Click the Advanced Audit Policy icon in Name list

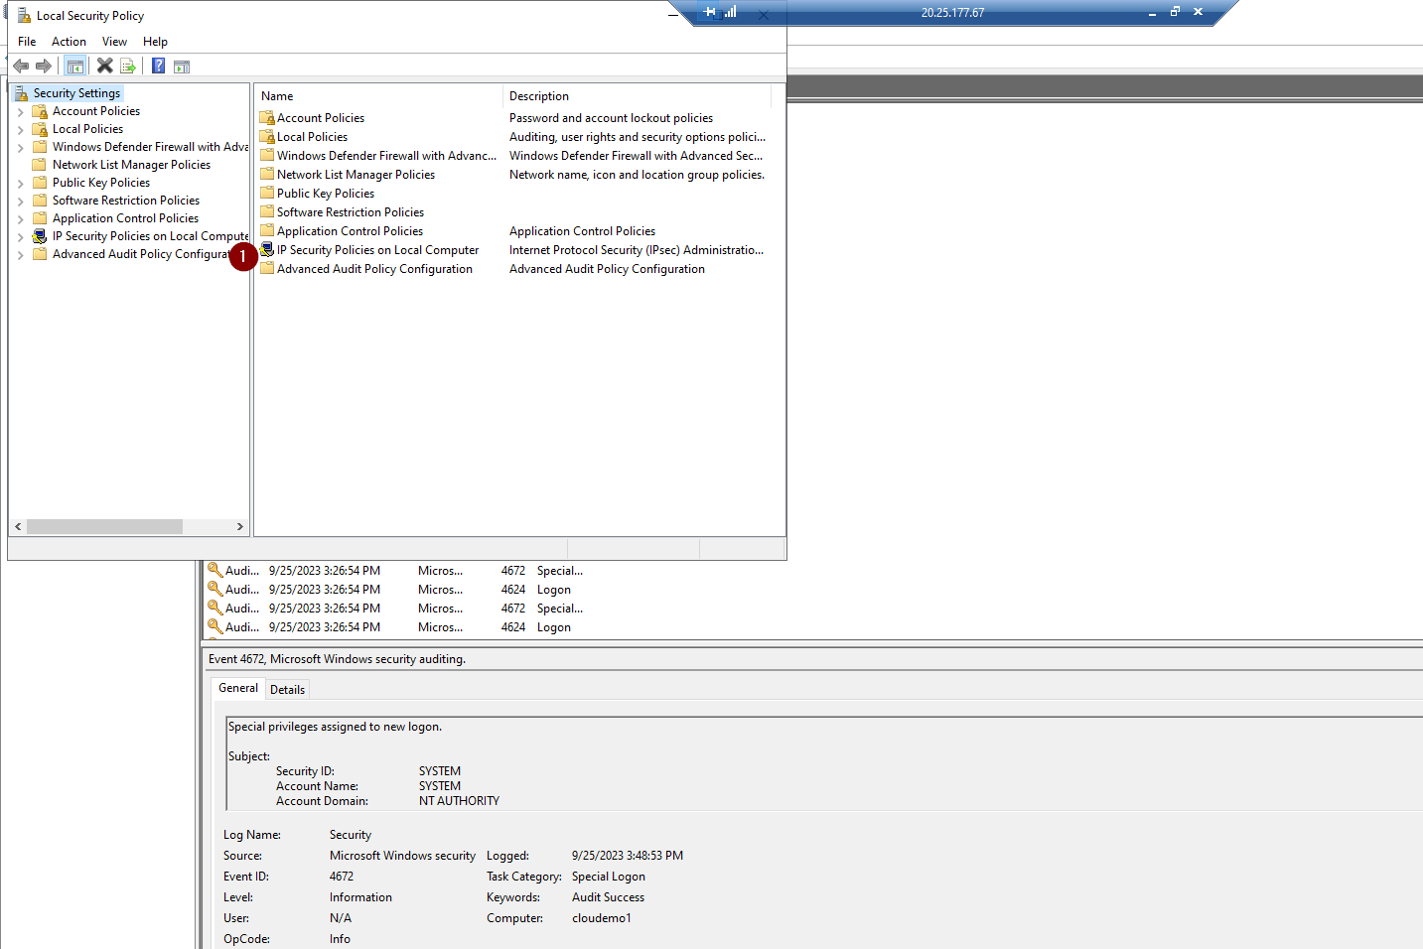(x=267, y=269)
